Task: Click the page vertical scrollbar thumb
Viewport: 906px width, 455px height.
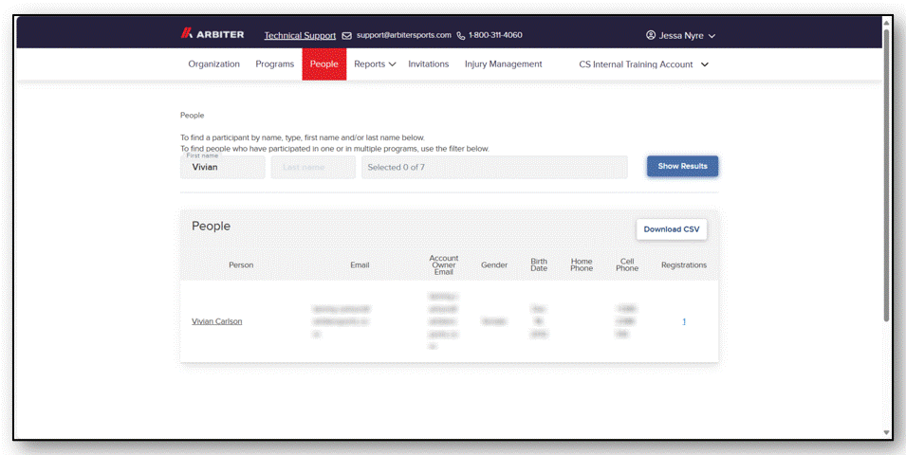Action: [x=886, y=173]
